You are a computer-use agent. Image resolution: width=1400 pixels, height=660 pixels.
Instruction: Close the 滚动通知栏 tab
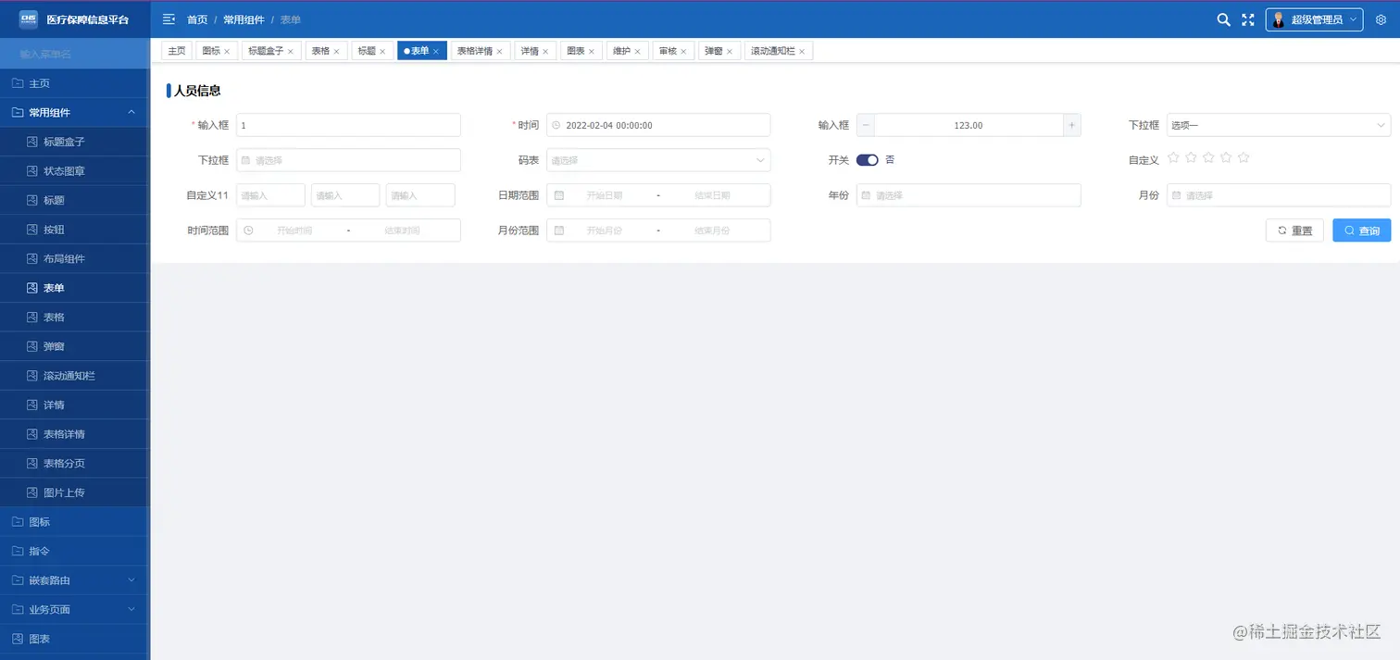click(x=802, y=51)
